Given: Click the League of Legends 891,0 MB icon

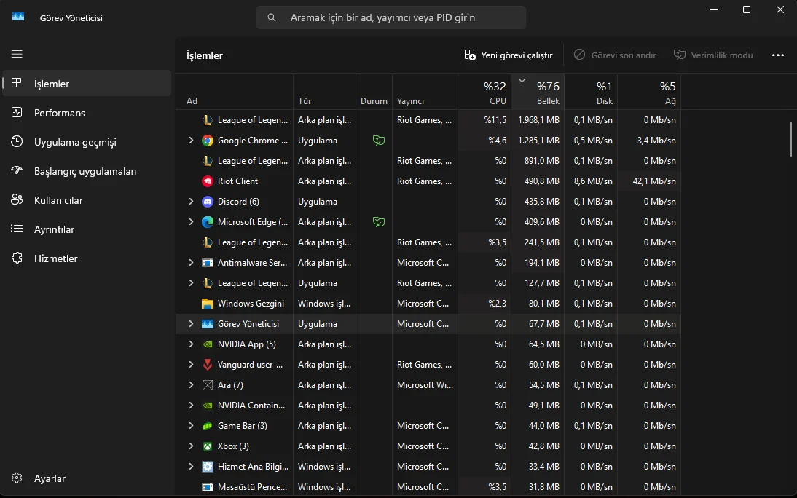Looking at the screenshot, I should [x=208, y=161].
